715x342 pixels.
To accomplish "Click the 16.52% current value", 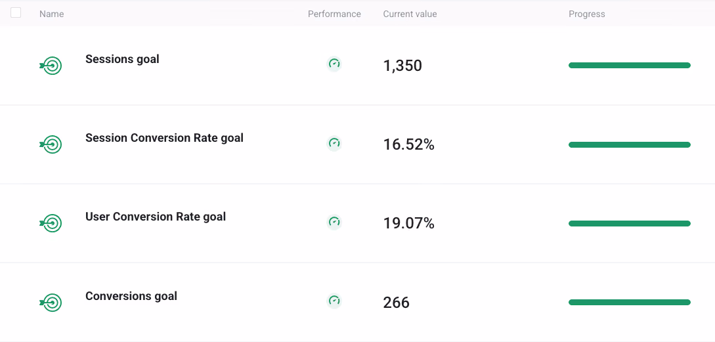I will tap(408, 144).
